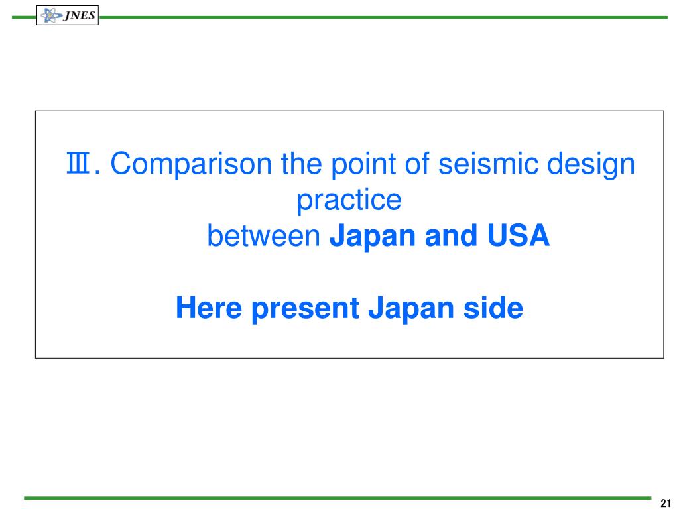679x509 pixels.
Task: Click the word "Here" in the bold line
Action: point(209,308)
